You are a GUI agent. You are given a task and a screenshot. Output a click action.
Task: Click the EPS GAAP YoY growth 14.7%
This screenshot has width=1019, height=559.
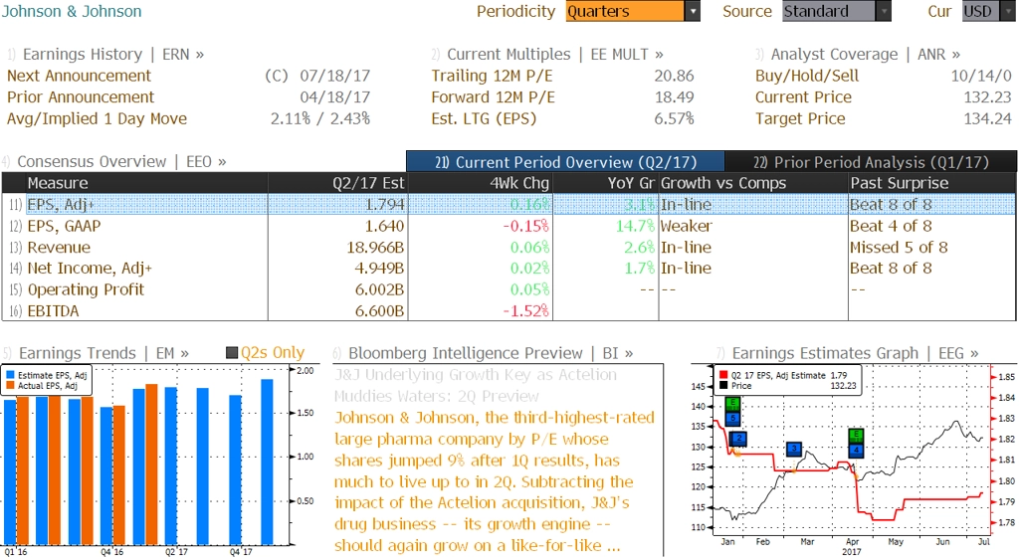coord(636,226)
